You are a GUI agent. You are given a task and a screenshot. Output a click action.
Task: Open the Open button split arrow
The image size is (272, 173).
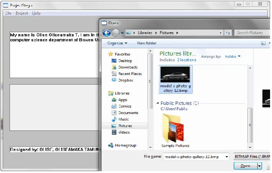pyautogui.click(x=259, y=166)
